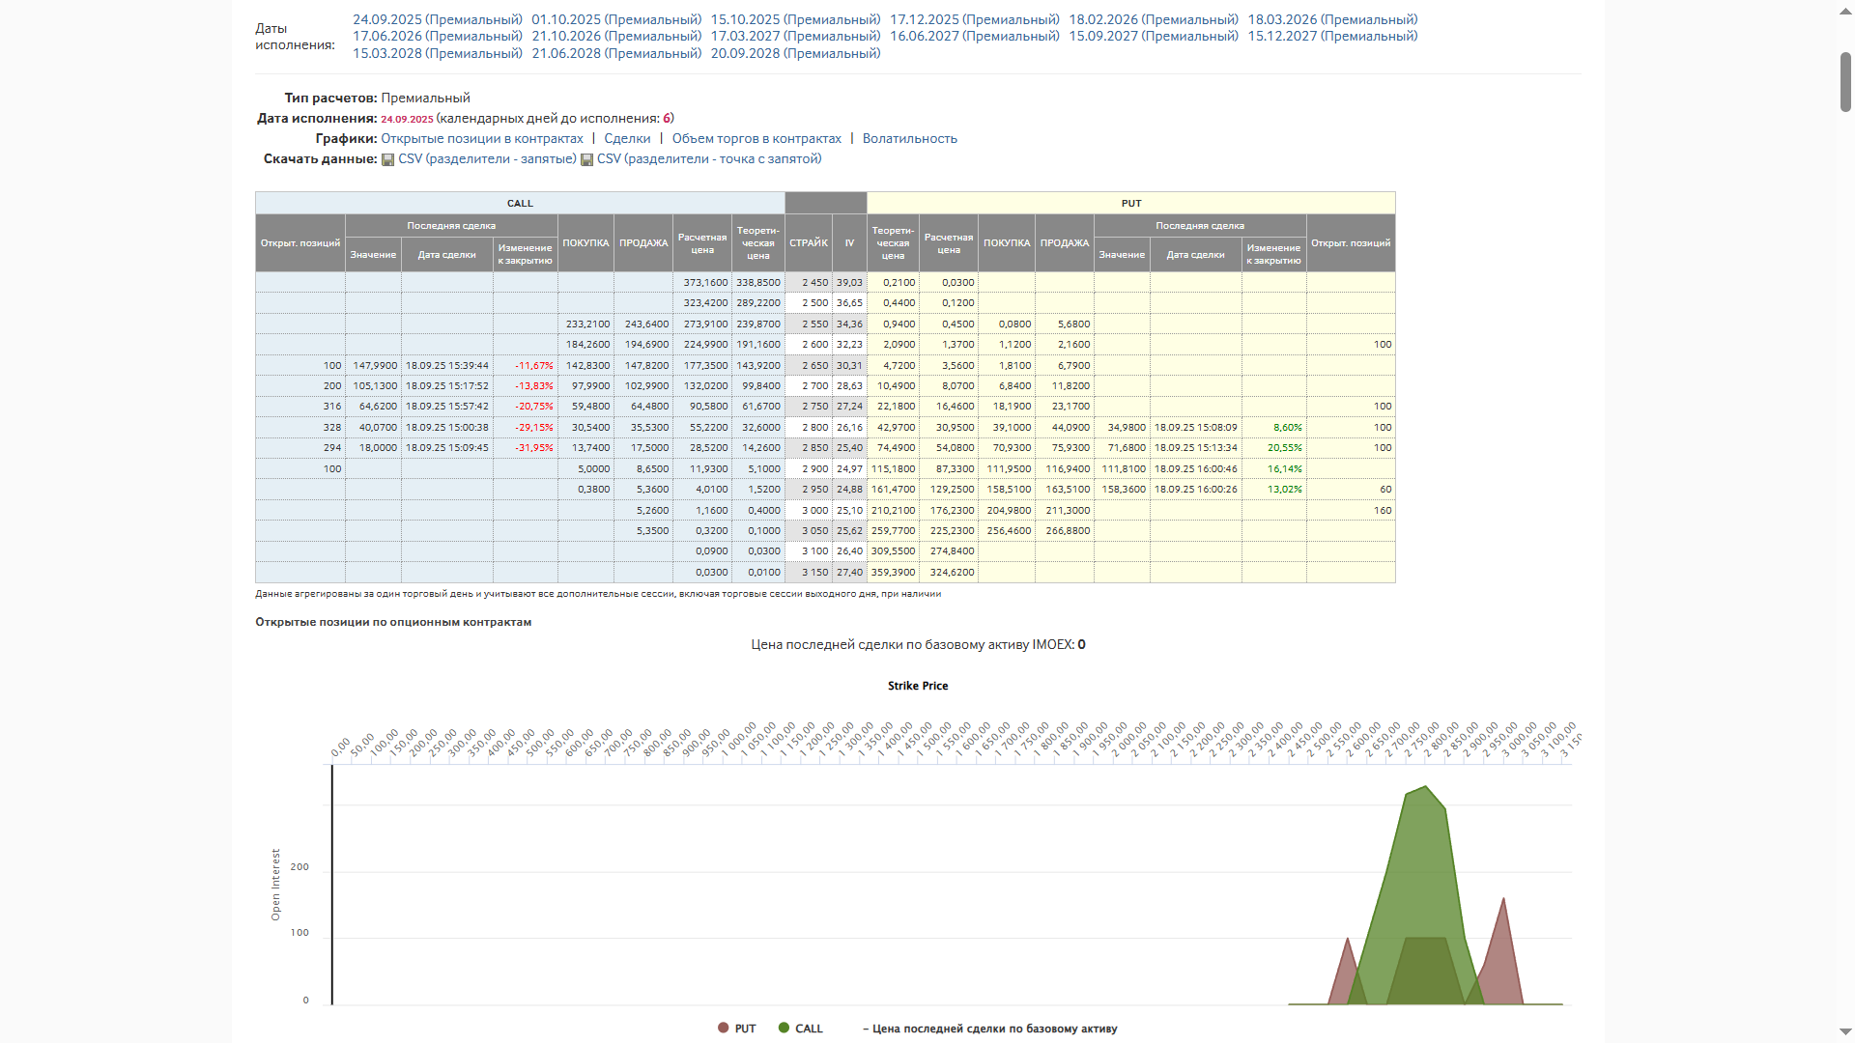This screenshot has width=1855, height=1043.
Task: Open the Волатильность chart link
Action: pyautogui.click(x=910, y=138)
